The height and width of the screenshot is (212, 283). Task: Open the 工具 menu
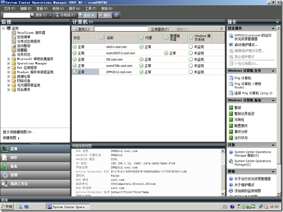[91, 8]
